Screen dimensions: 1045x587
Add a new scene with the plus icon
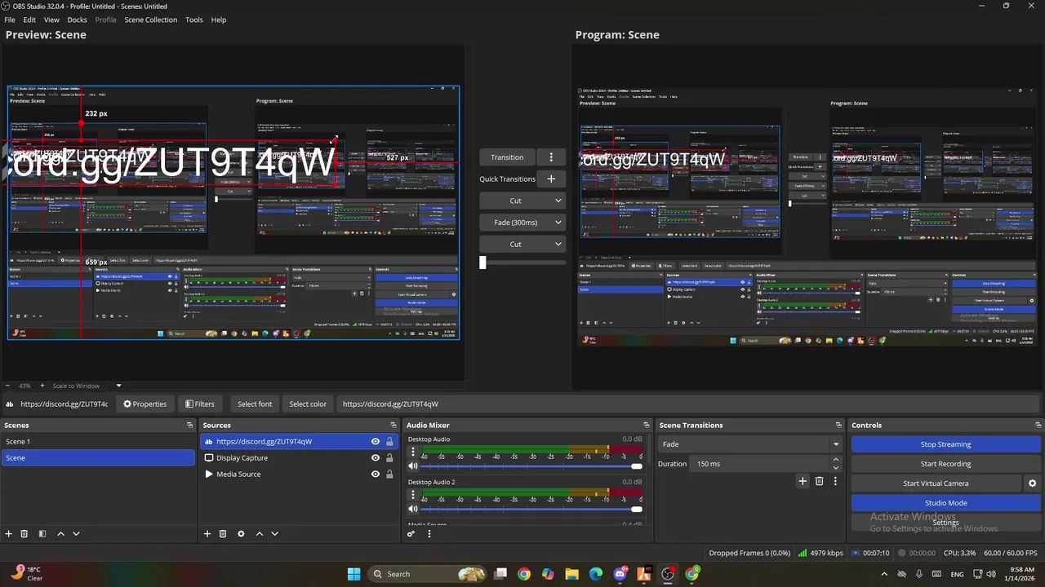[9, 534]
